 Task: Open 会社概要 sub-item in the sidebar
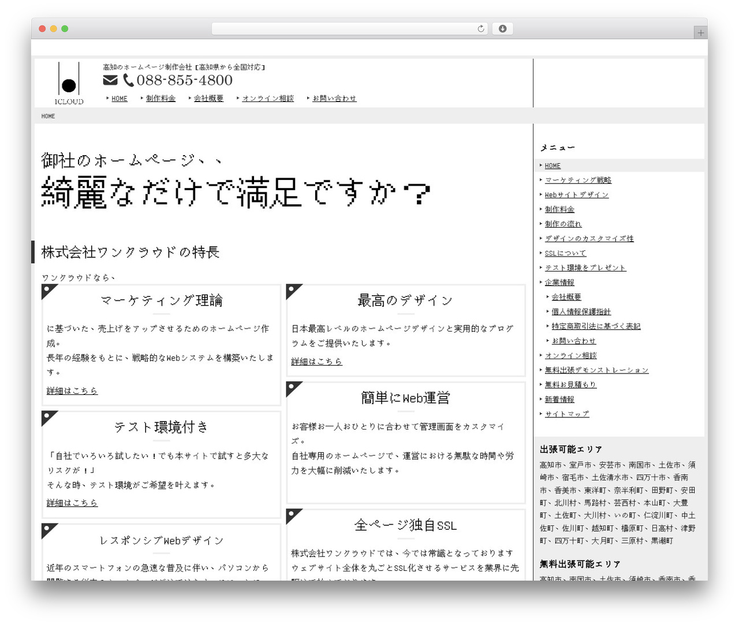(566, 297)
